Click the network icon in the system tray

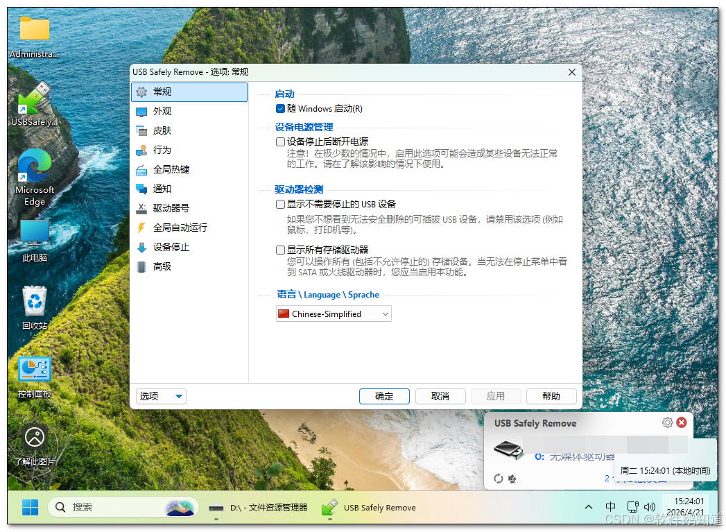click(x=632, y=507)
